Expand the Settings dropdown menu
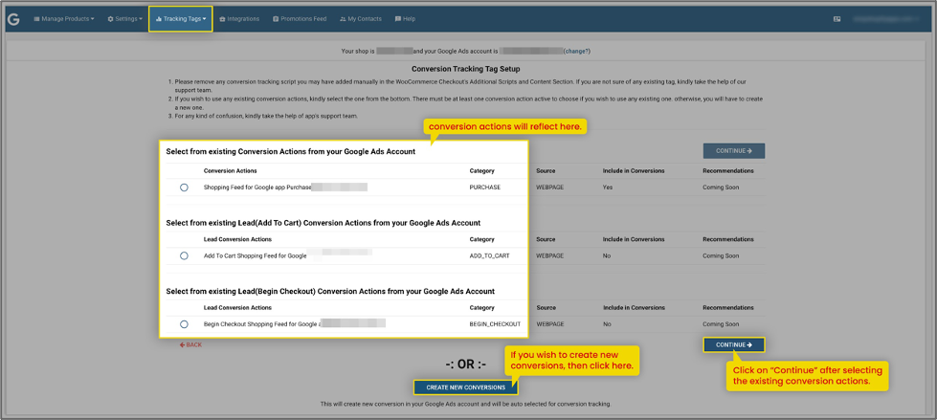Image resolution: width=937 pixels, height=420 pixels. (124, 19)
